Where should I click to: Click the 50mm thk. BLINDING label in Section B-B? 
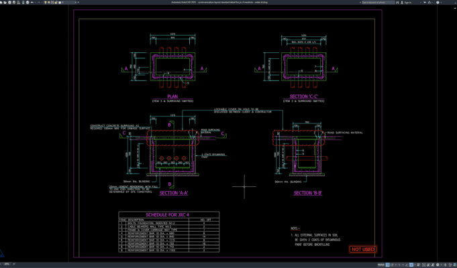(289, 182)
